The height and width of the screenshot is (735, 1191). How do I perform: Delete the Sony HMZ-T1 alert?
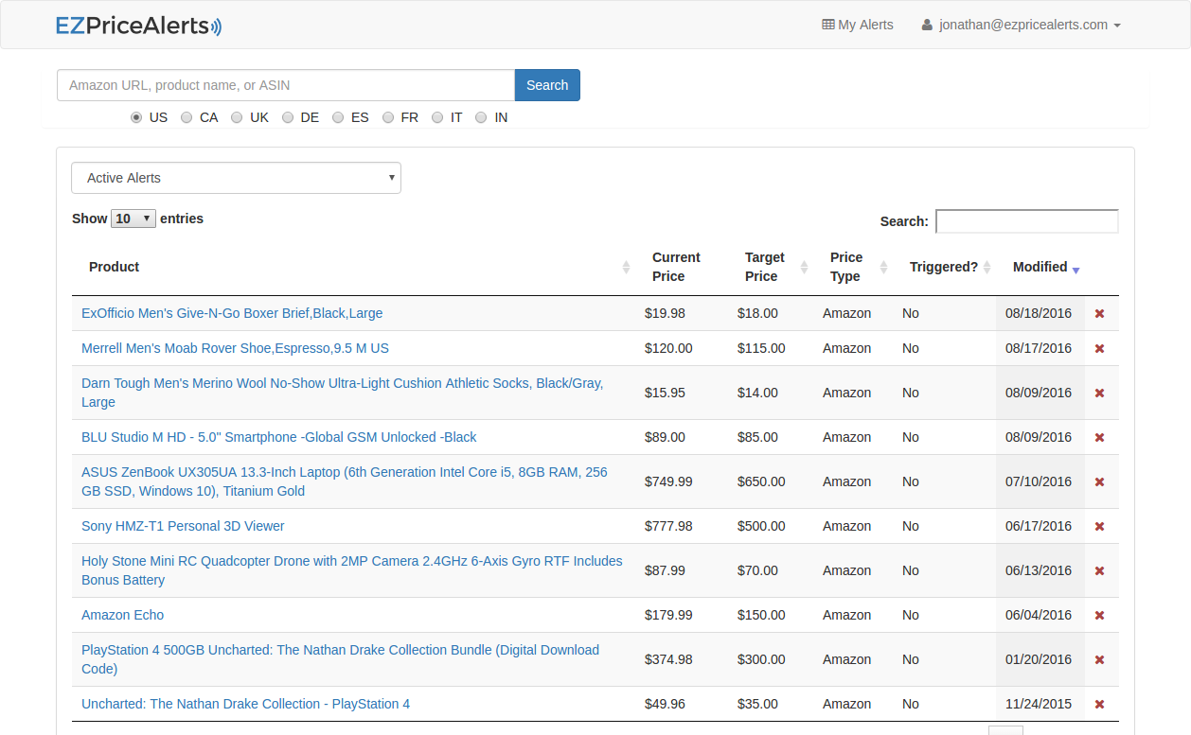tap(1099, 527)
